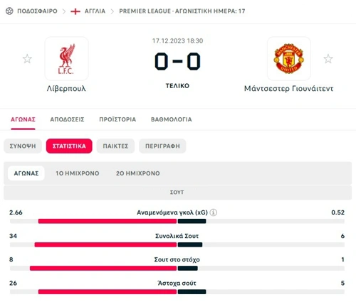Open the Liverpool club crest
Viewport: 356px width, 302px height.
(67, 59)
